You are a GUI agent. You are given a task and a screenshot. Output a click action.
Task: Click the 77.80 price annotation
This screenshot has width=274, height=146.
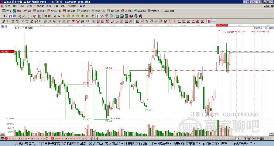148,111
